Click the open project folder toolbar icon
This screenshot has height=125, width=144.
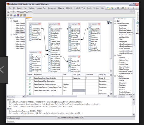click(x=112, y=8)
